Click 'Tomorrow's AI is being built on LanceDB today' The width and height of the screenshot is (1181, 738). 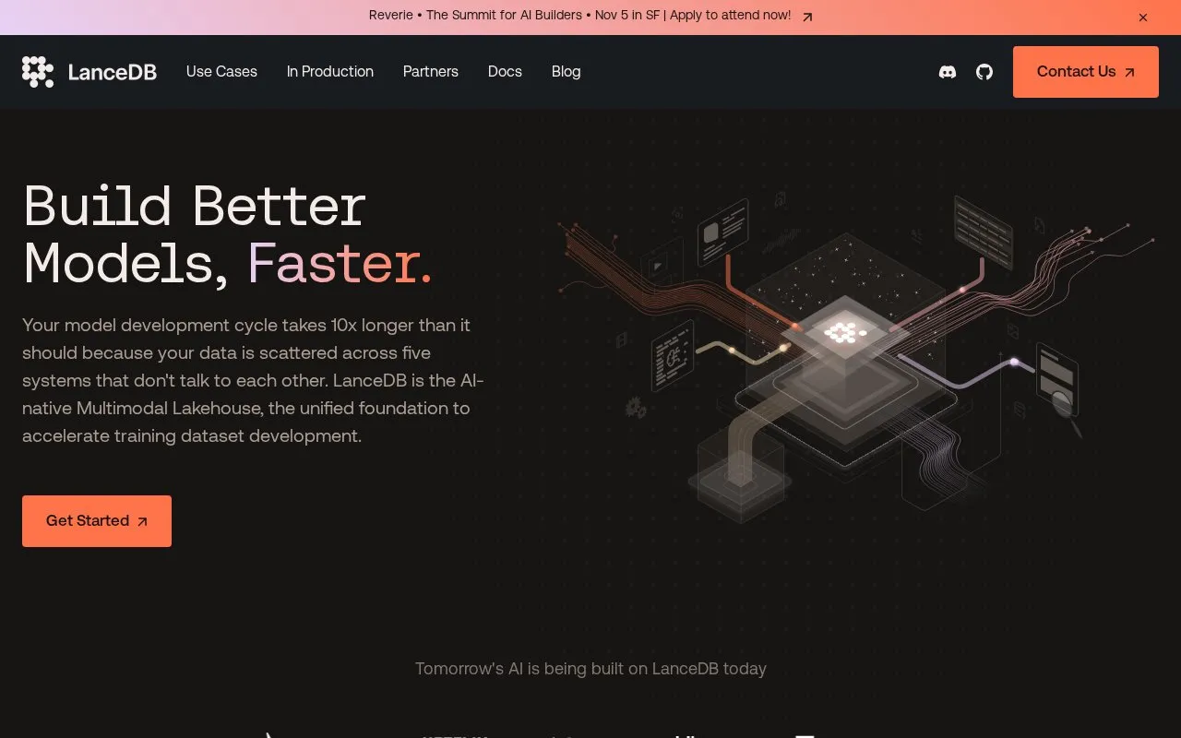click(x=590, y=669)
